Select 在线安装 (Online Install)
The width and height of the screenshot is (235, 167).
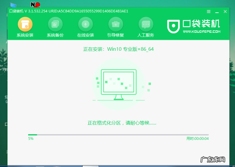coord(85,27)
